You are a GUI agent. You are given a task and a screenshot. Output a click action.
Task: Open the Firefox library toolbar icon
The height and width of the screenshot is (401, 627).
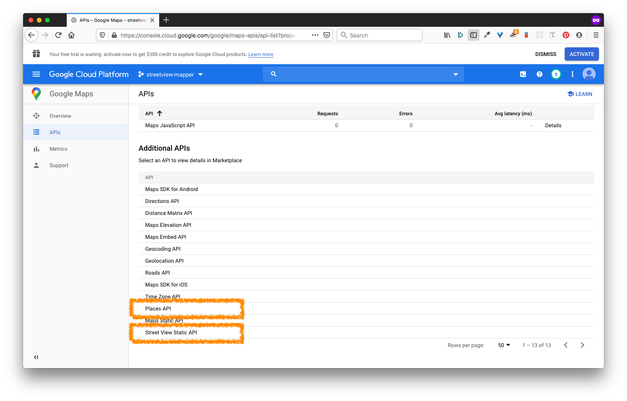447,35
